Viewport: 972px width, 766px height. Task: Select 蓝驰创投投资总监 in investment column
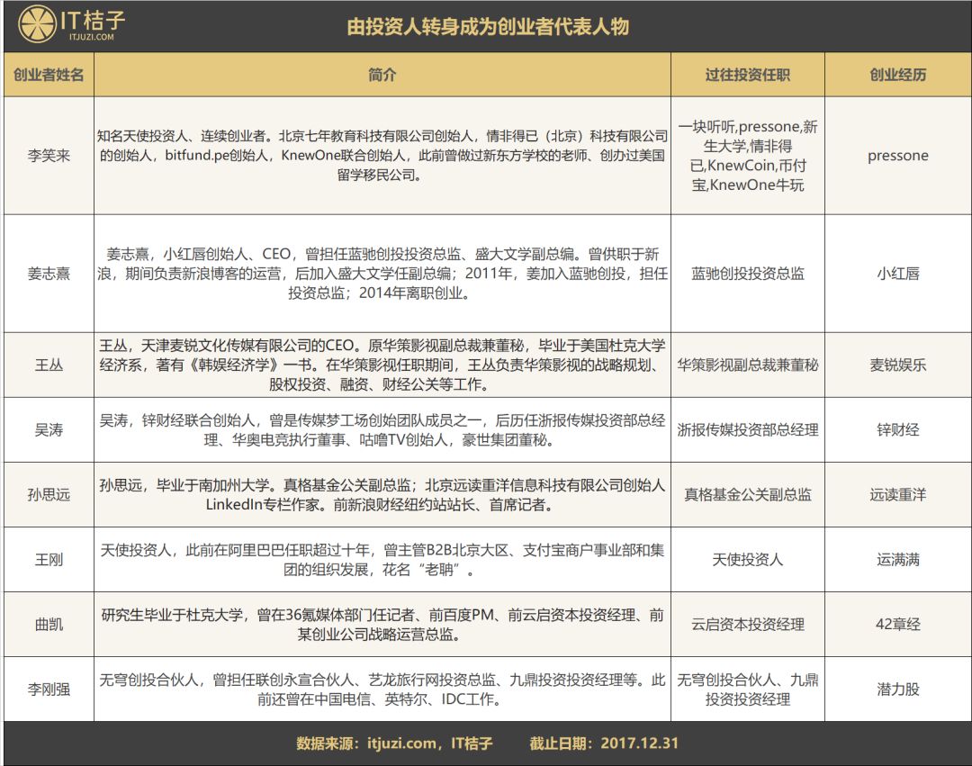(748, 274)
